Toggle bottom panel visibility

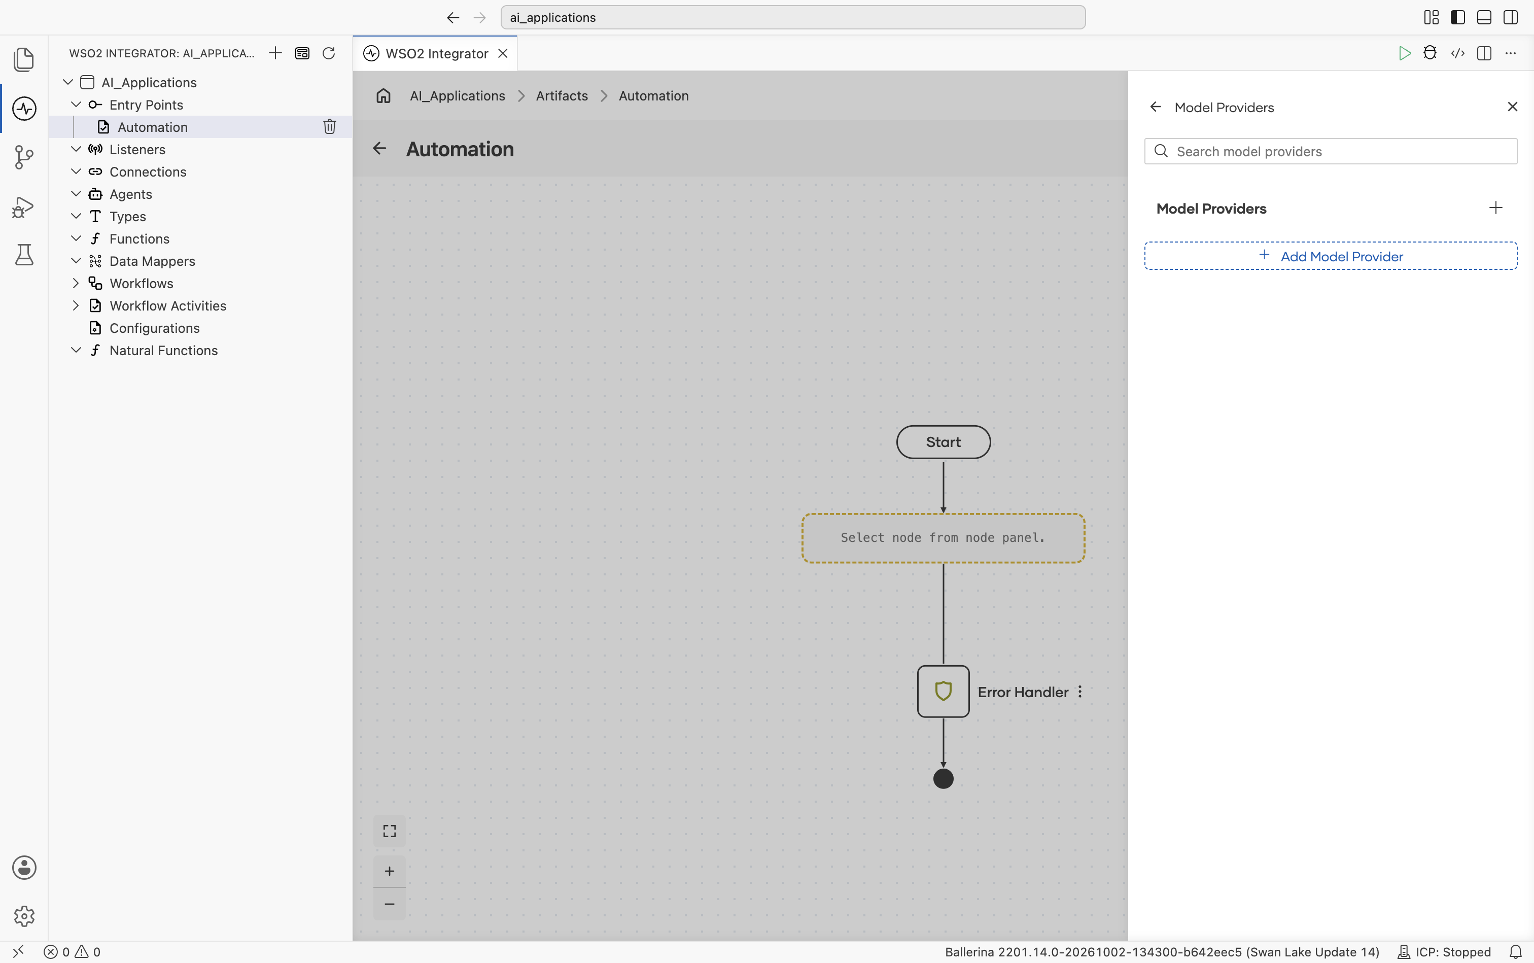pyautogui.click(x=1484, y=17)
